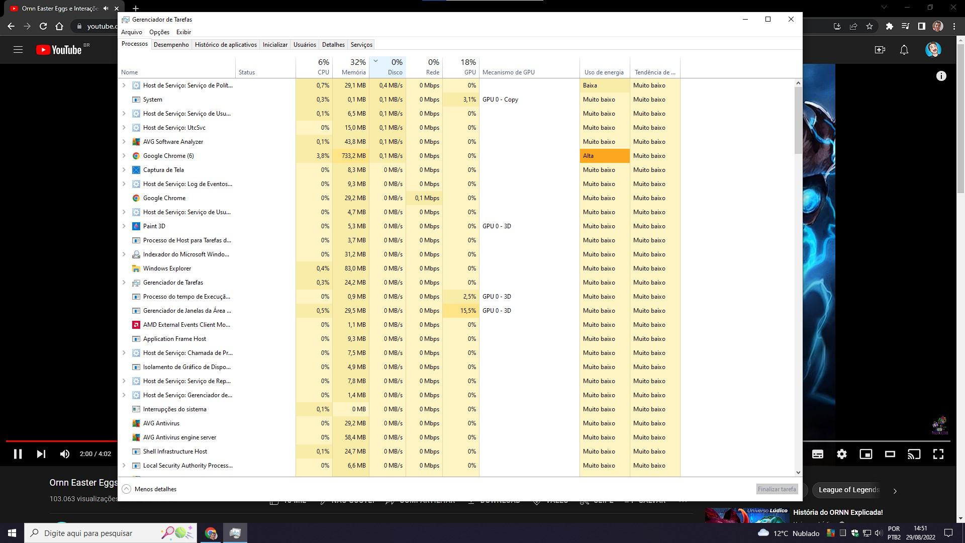Image resolution: width=965 pixels, height=543 pixels.
Task: Open the Windows Start menu
Action: [12, 533]
